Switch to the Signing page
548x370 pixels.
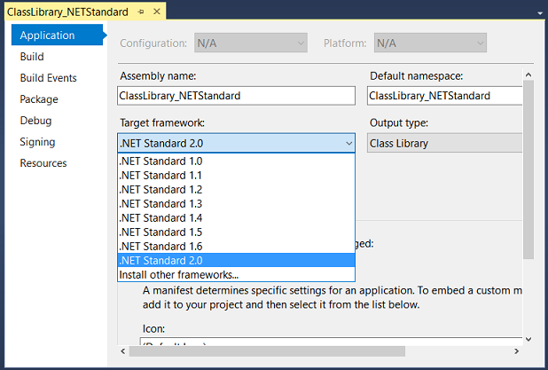click(37, 142)
